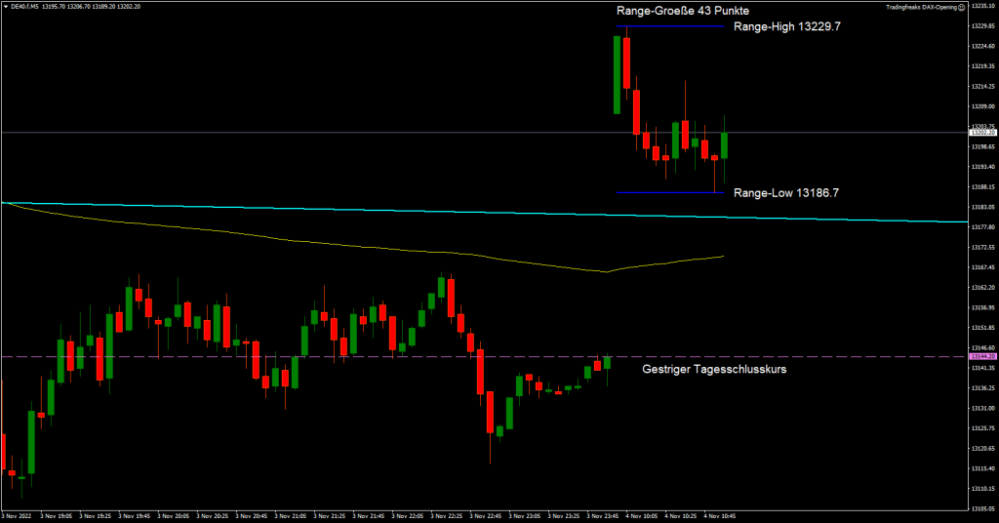This screenshot has width=999, height=523.
Task: Click the 3 Nov 2022 date on time axis
Action: click(x=20, y=515)
